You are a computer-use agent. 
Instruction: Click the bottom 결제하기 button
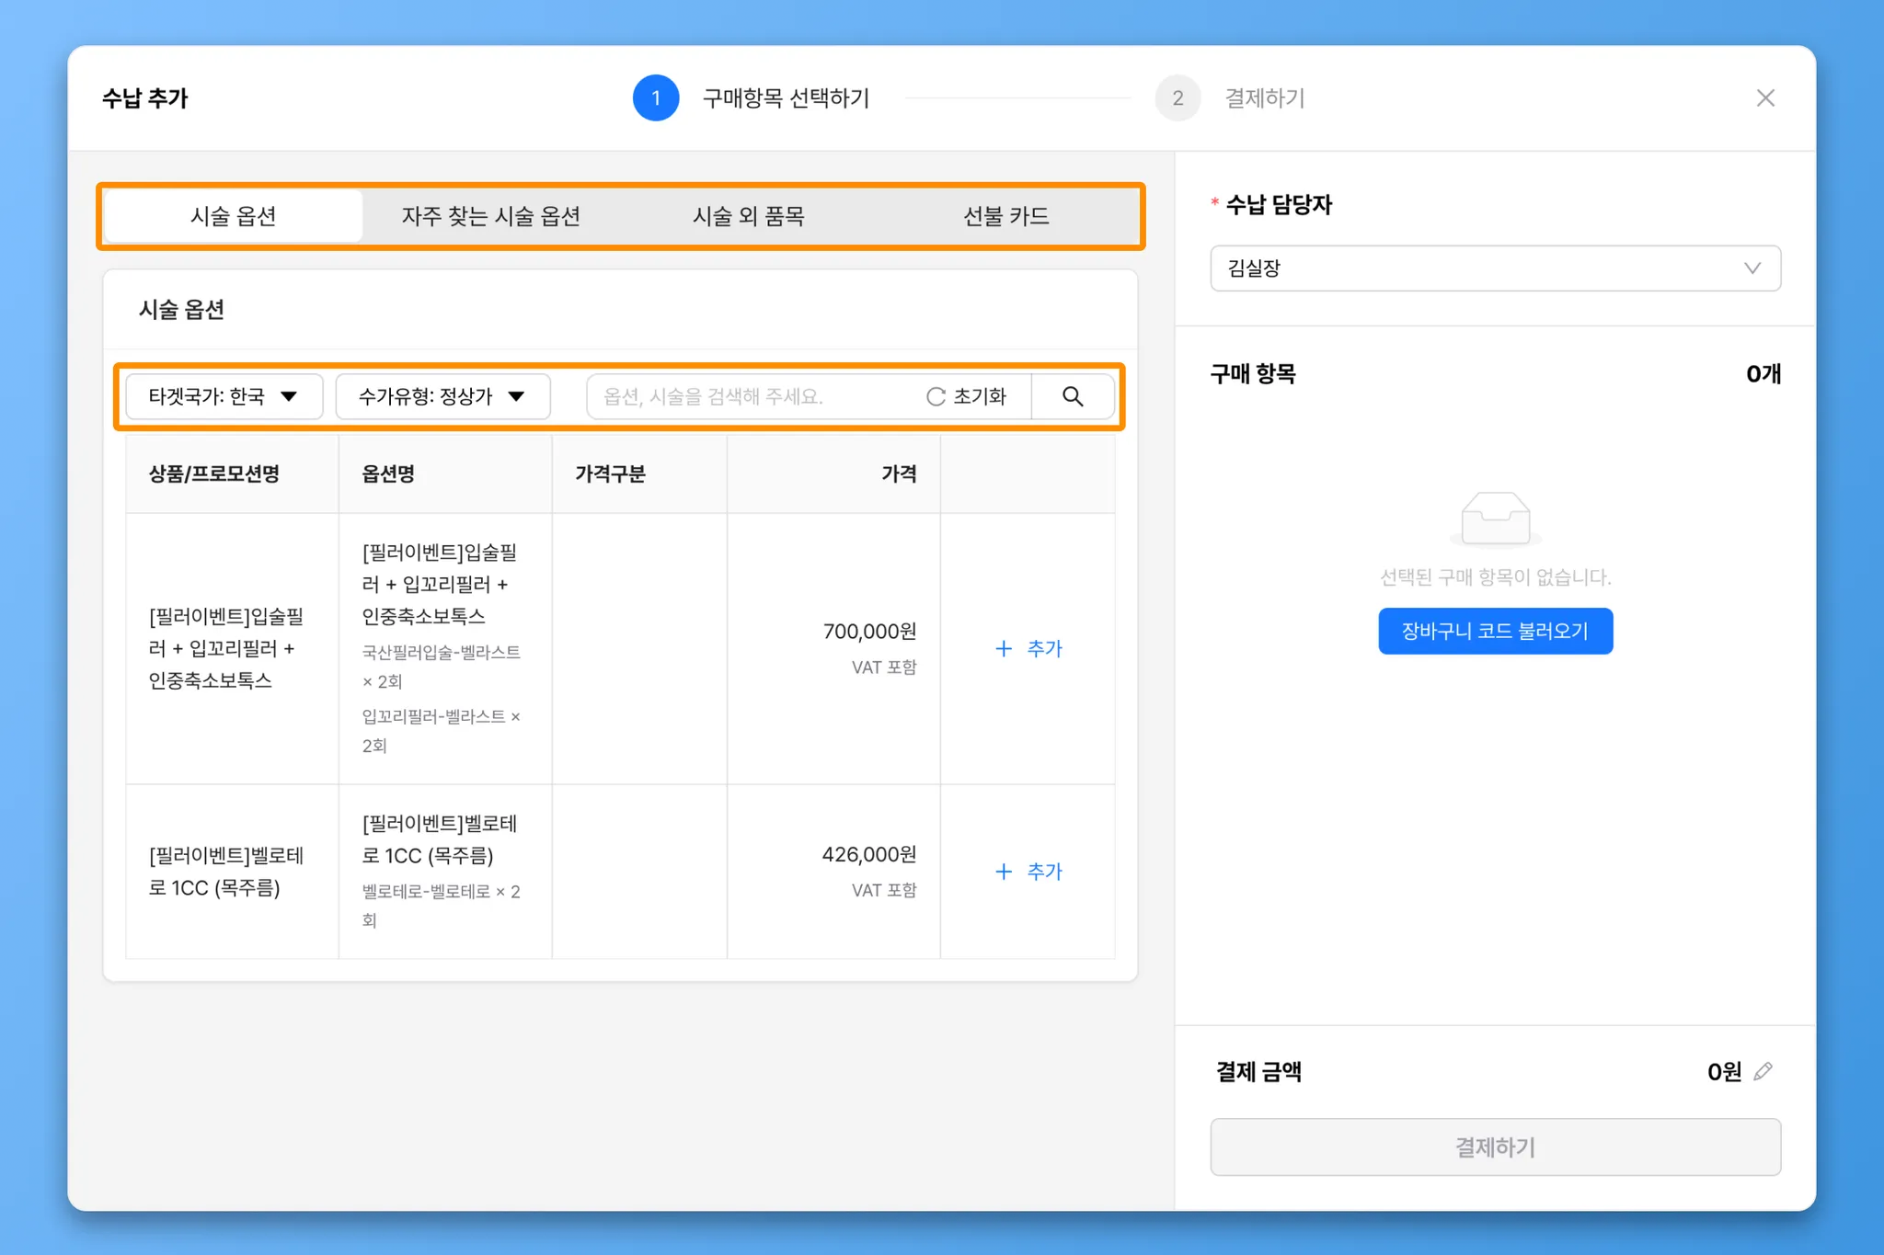coord(1495,1147)
